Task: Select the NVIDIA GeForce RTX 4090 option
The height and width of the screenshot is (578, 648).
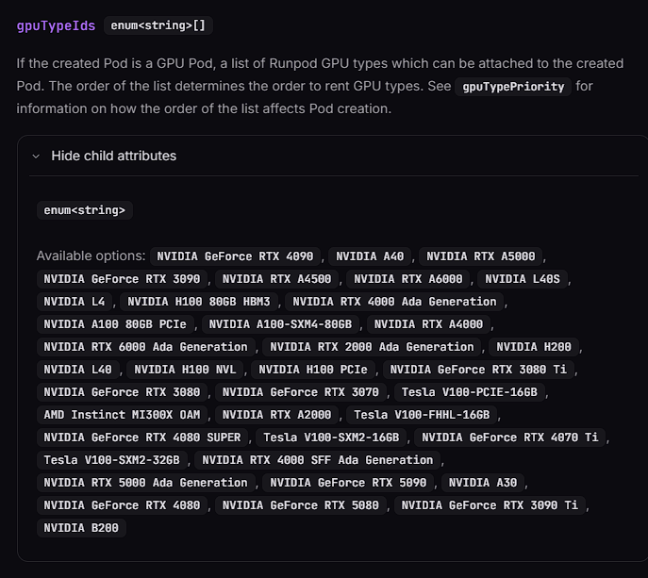Action: (x=236, y=256)
